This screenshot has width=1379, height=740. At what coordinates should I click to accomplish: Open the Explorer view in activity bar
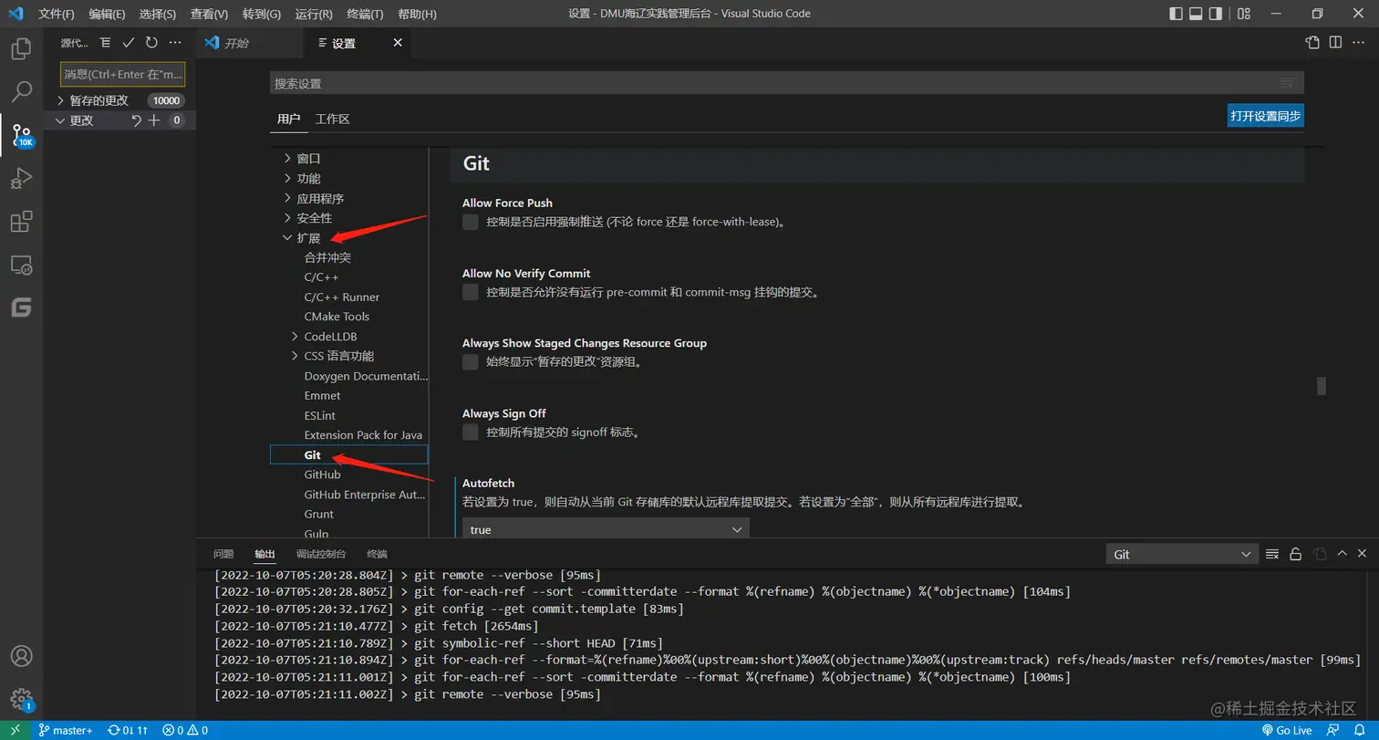pyautogui.click(x=21, y=48)
